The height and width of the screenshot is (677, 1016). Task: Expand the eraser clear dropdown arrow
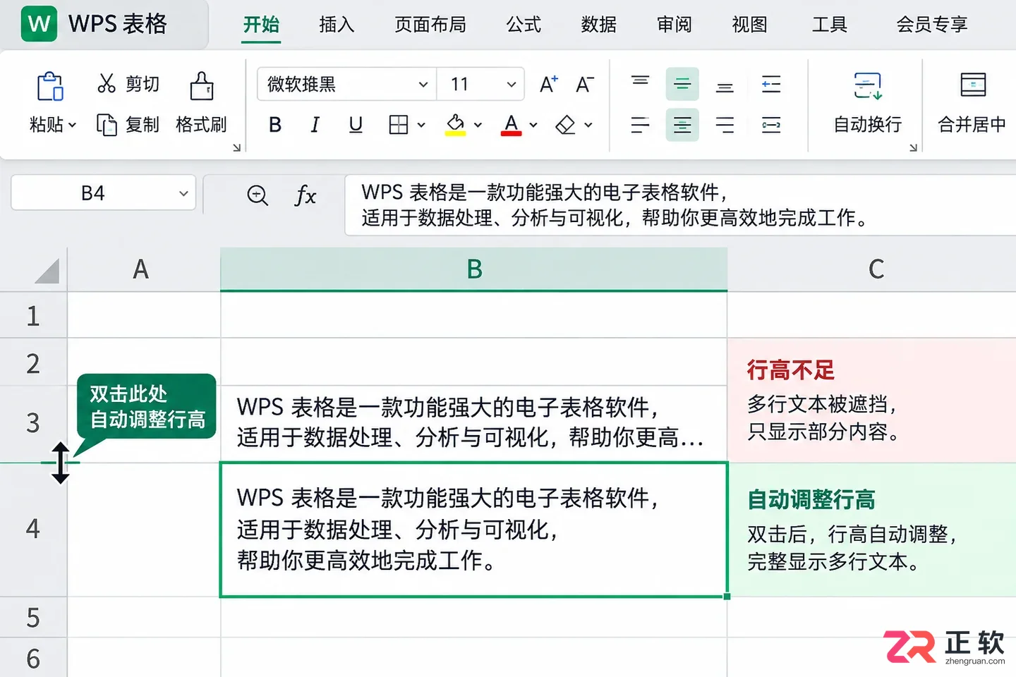tap(588, 126)
